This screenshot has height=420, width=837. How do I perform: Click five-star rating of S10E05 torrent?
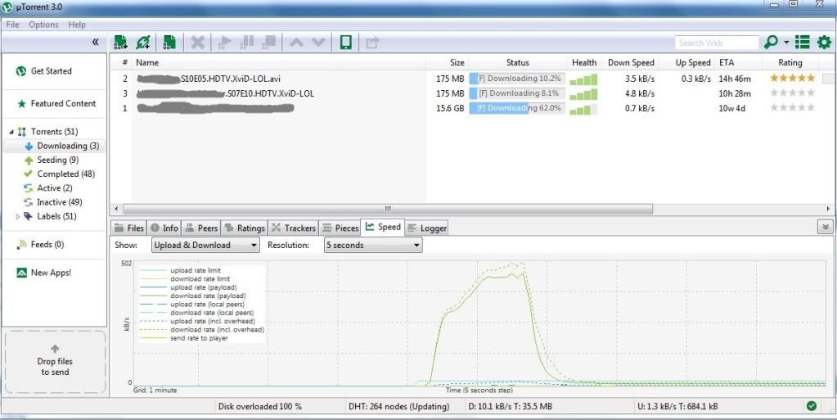pos(792,79)
